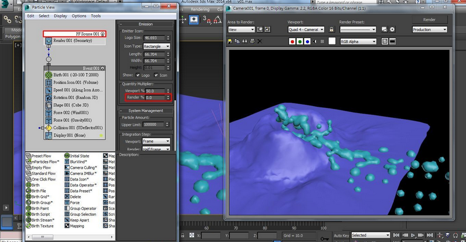Screen dimensions: 466x242
Task: Click the save image icon in render window
Action: [x=231, y=42]
